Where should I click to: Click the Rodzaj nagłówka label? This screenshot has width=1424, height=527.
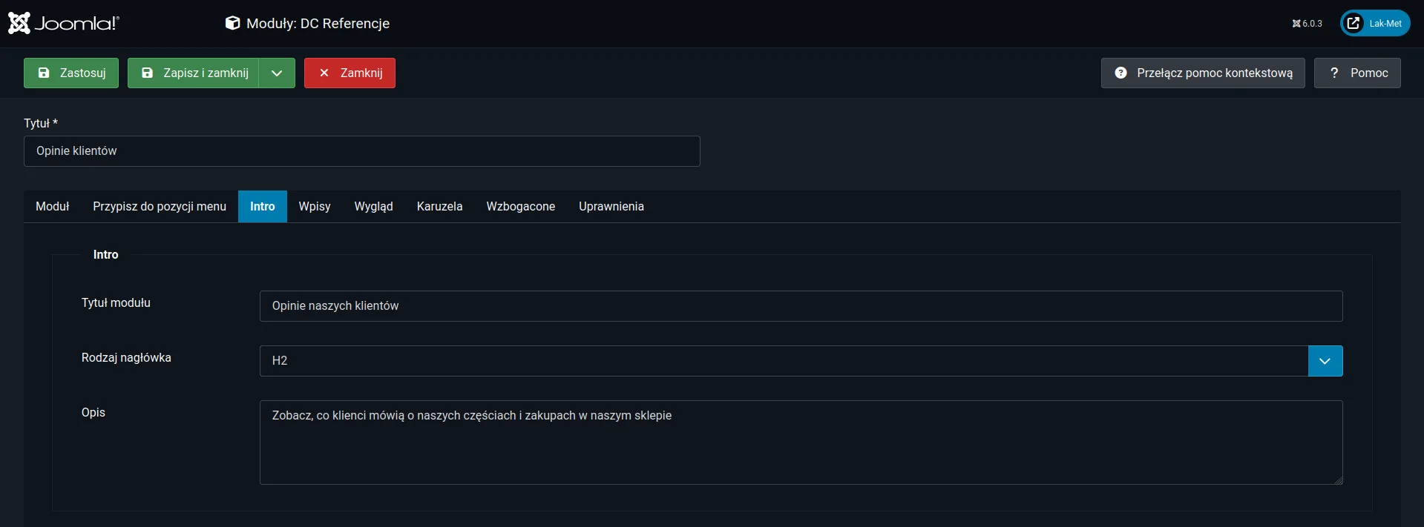tap(126, 357)
